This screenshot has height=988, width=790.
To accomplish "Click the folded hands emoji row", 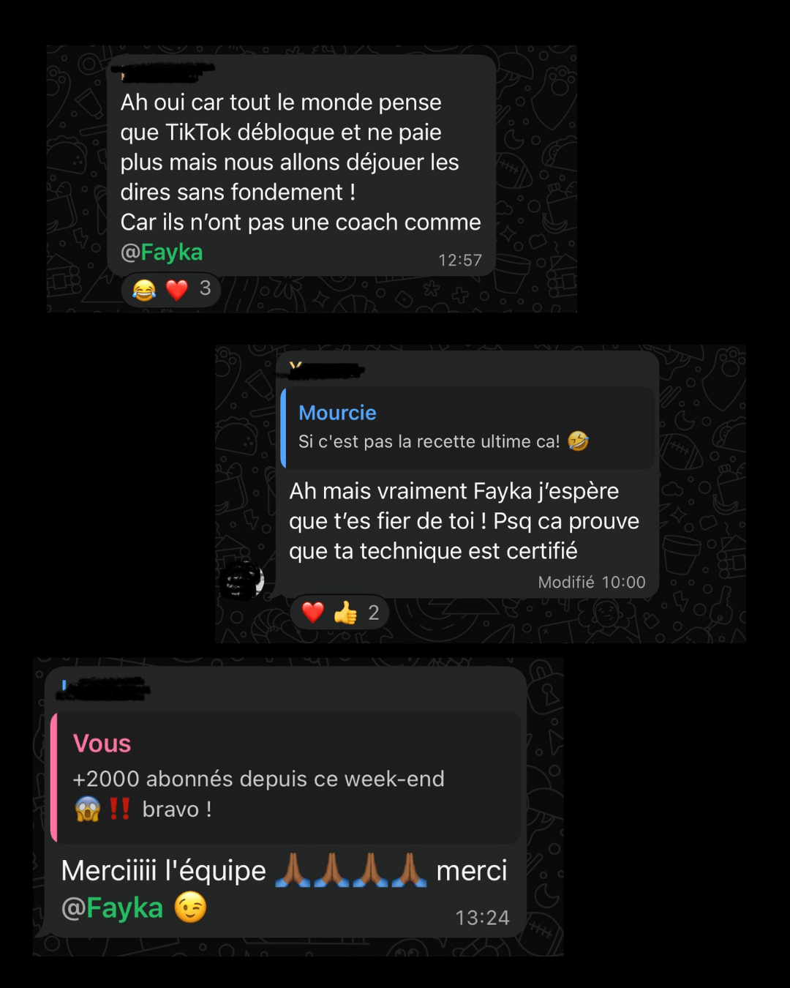I will click(x=351, y=870).
